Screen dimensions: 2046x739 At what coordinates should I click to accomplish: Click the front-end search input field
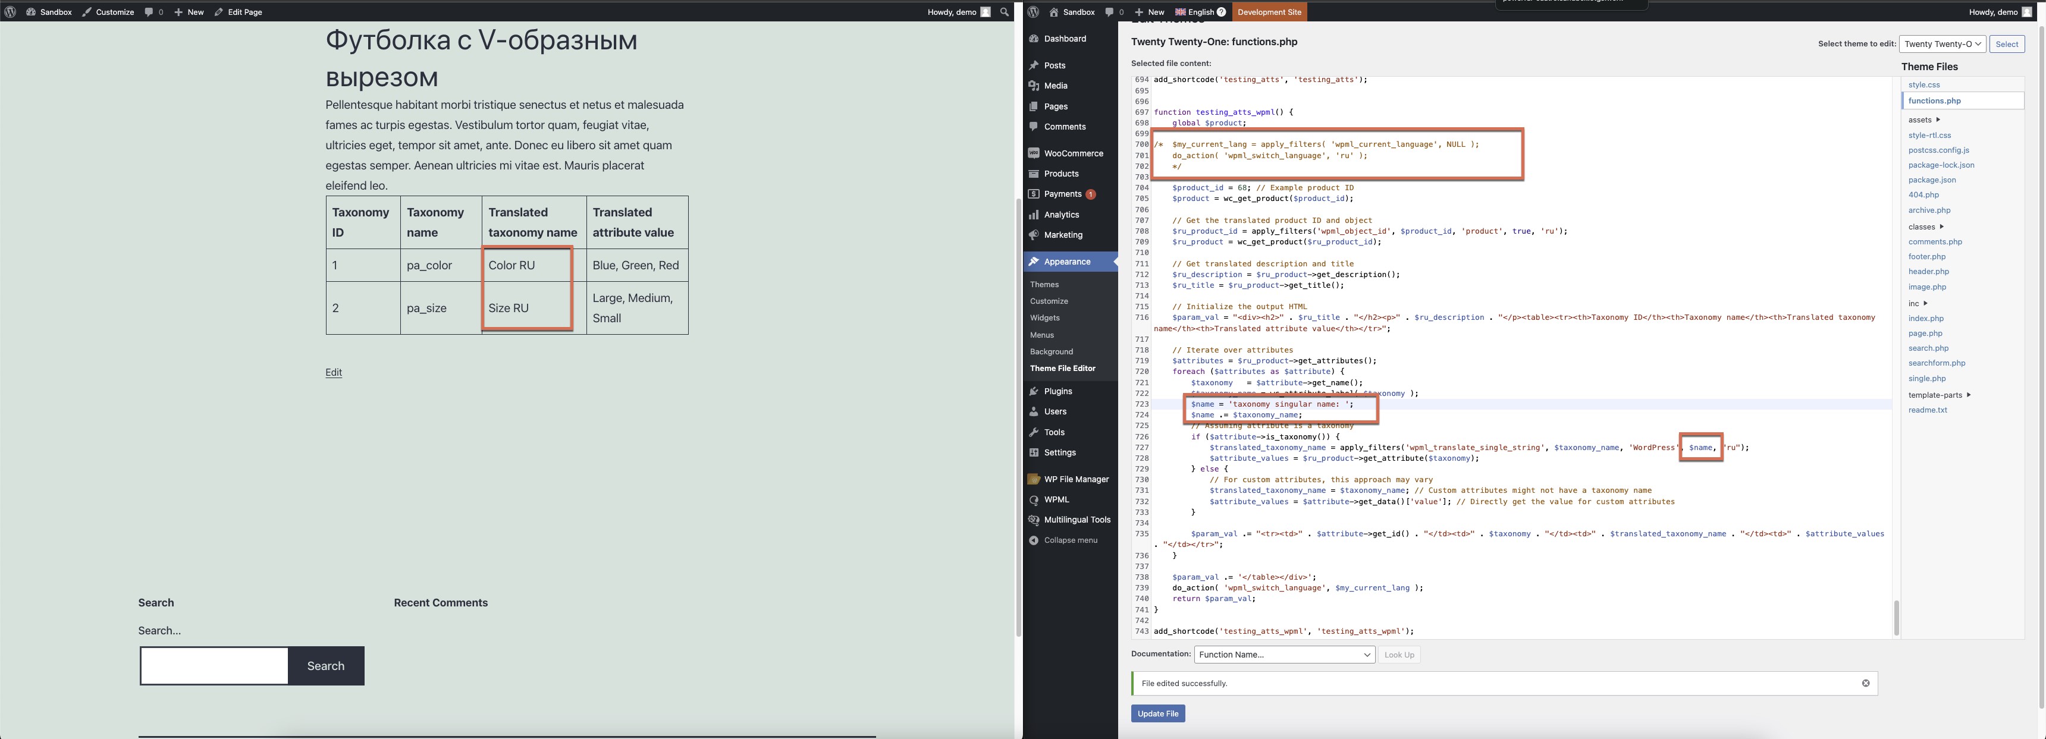coord(214,665)
